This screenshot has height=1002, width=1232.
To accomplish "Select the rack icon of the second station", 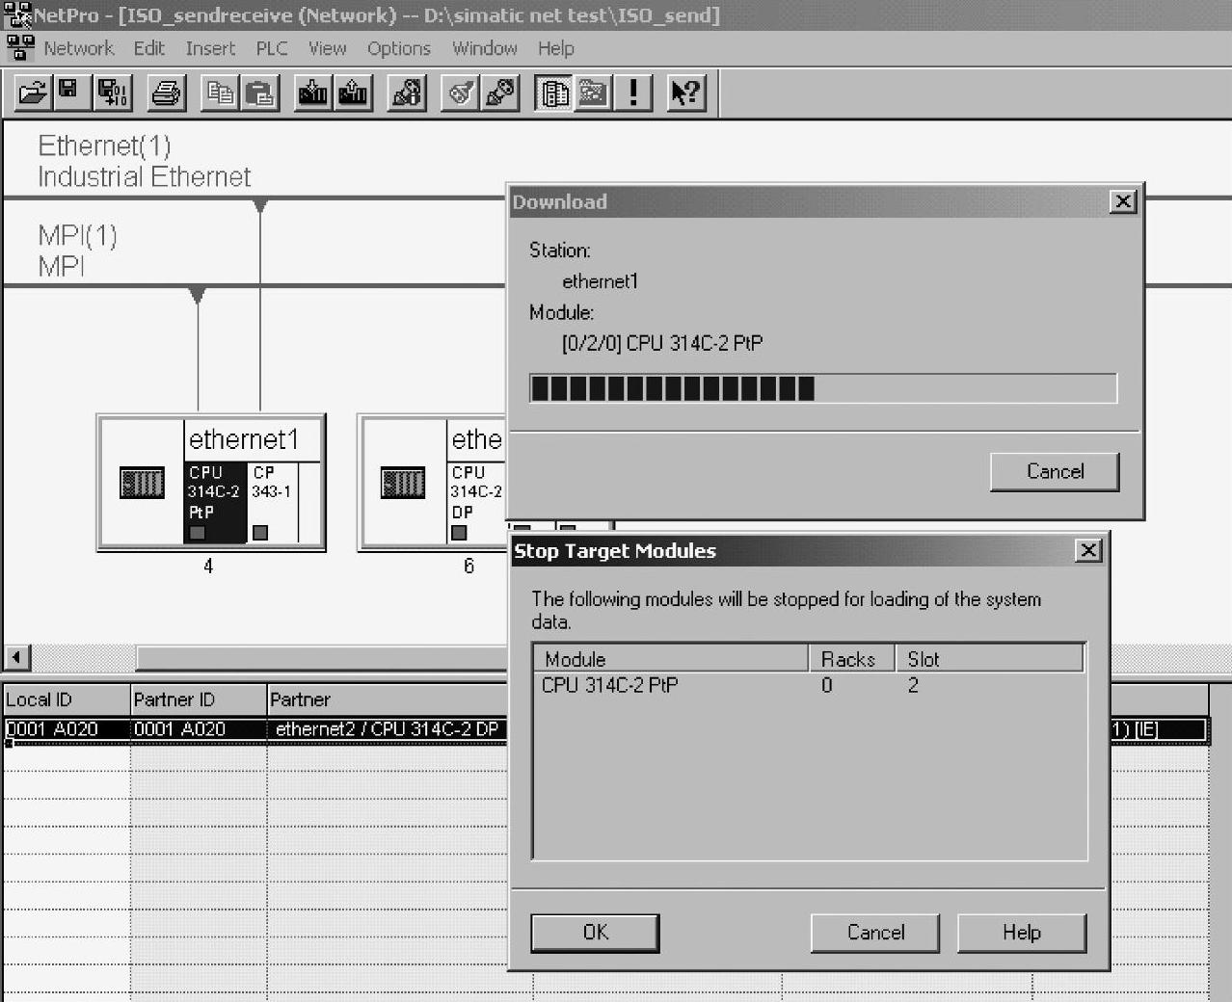I will pos(403,482).
